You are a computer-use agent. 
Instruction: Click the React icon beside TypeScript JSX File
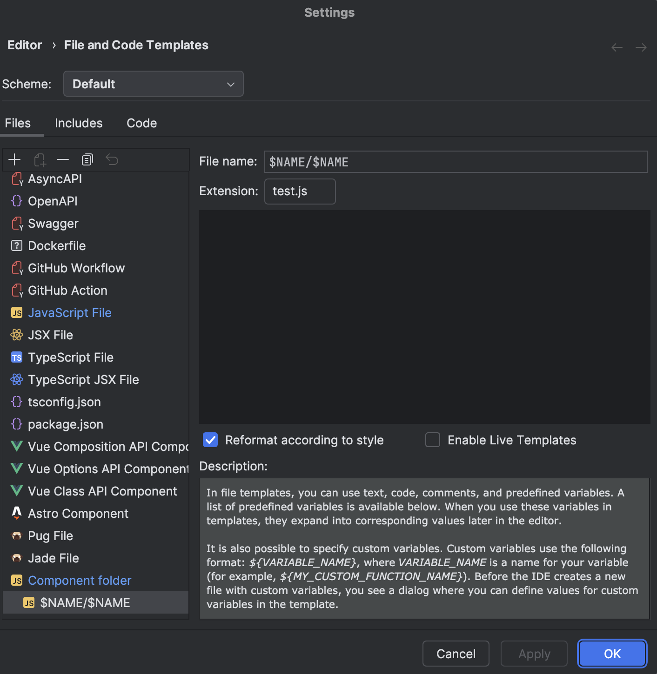point(17,379)
